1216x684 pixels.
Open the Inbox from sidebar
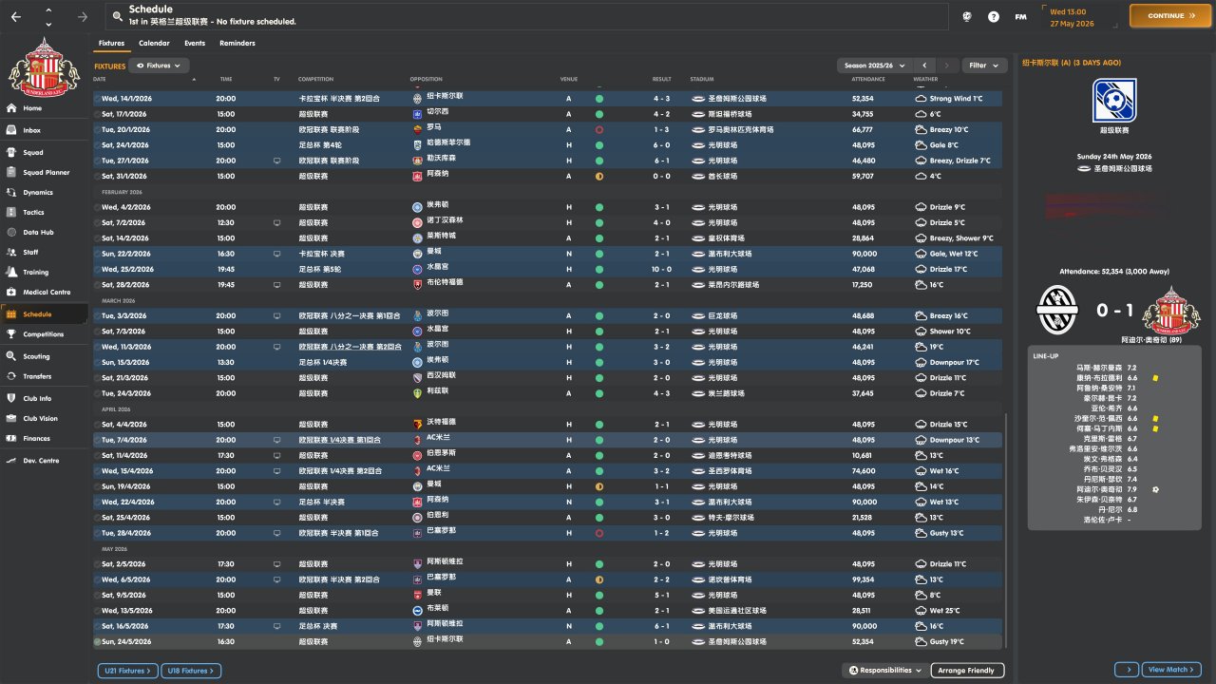32,130
